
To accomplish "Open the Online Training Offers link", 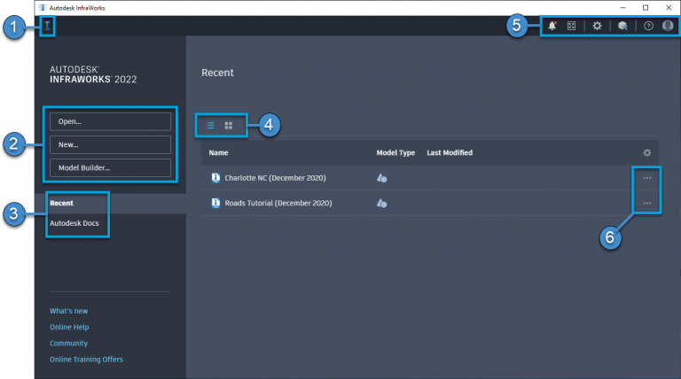I will [x=86, y=360].
